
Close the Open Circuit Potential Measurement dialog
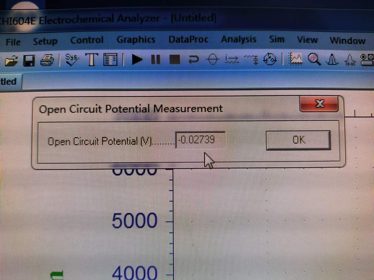click(x=319, y=104)
